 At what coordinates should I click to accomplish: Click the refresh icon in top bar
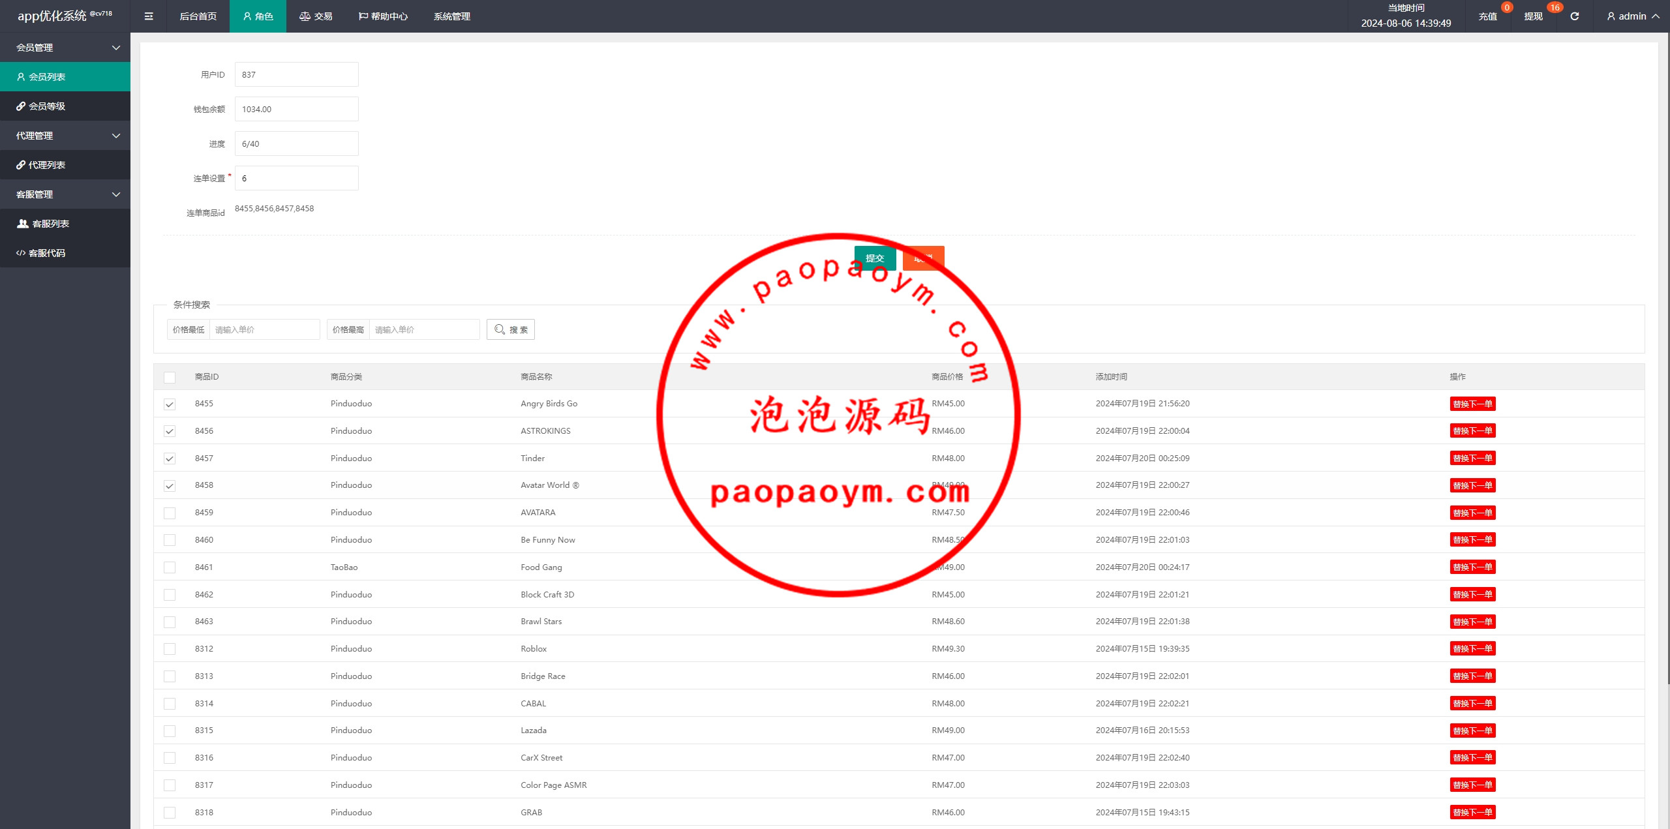1574,16
